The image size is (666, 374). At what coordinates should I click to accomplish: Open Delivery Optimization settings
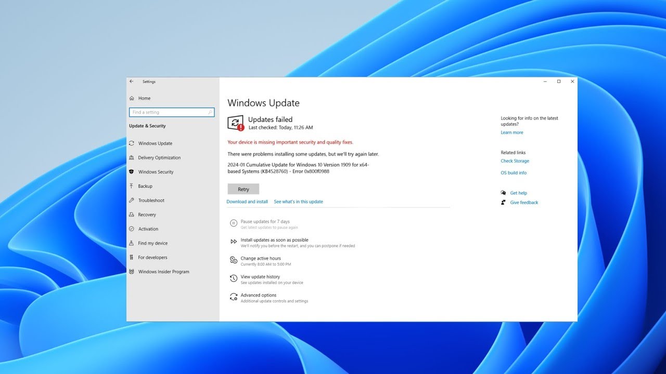pyautogui.click(x=159, y=157)
